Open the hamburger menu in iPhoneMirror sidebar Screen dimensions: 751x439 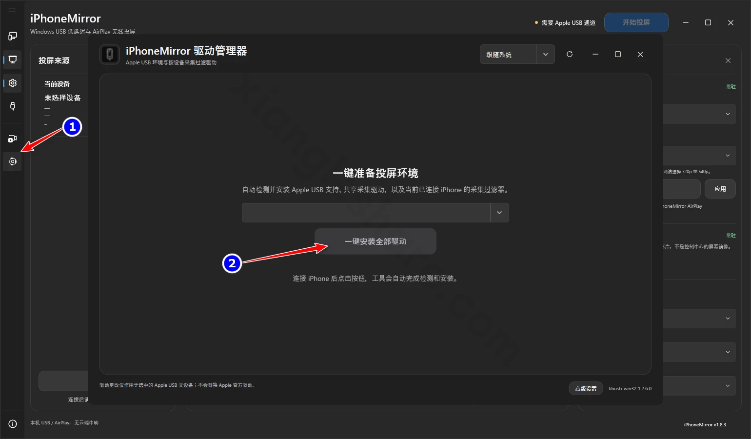pos(12,10)
